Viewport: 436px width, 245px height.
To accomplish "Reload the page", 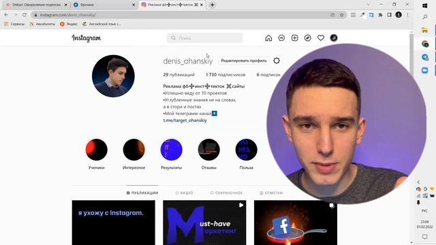I will (25, 15).
